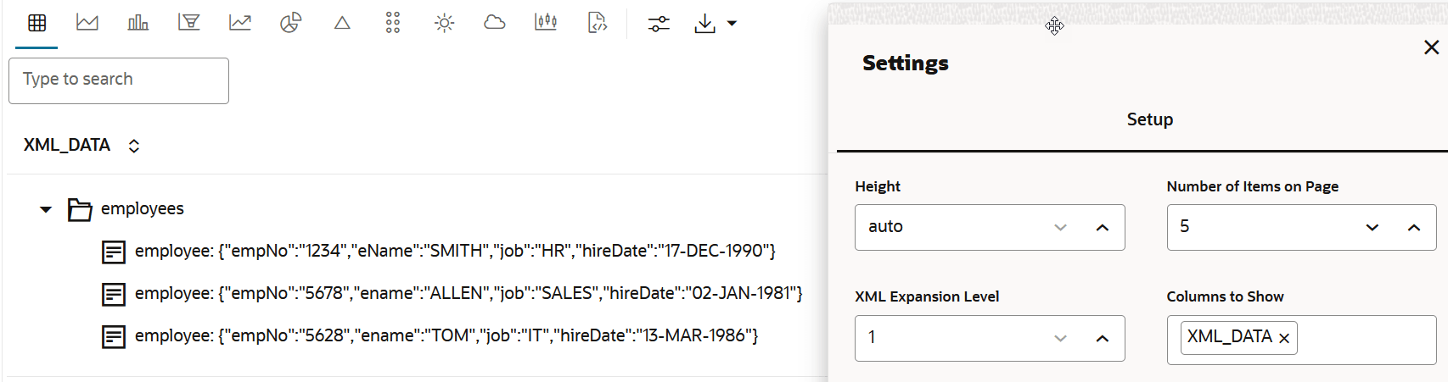
Task: Sort the XML_DATA column
Action: [x=133, y=146]
